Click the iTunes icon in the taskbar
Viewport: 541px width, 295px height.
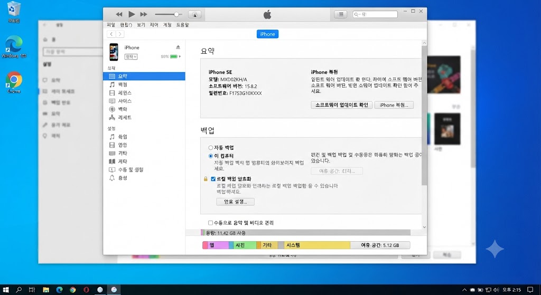tap(114, 290)
